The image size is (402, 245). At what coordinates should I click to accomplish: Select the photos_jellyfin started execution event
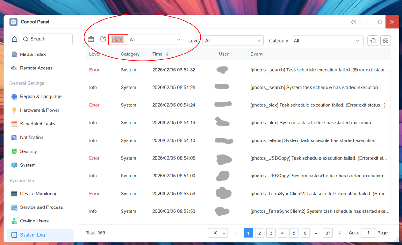(313, 140)
